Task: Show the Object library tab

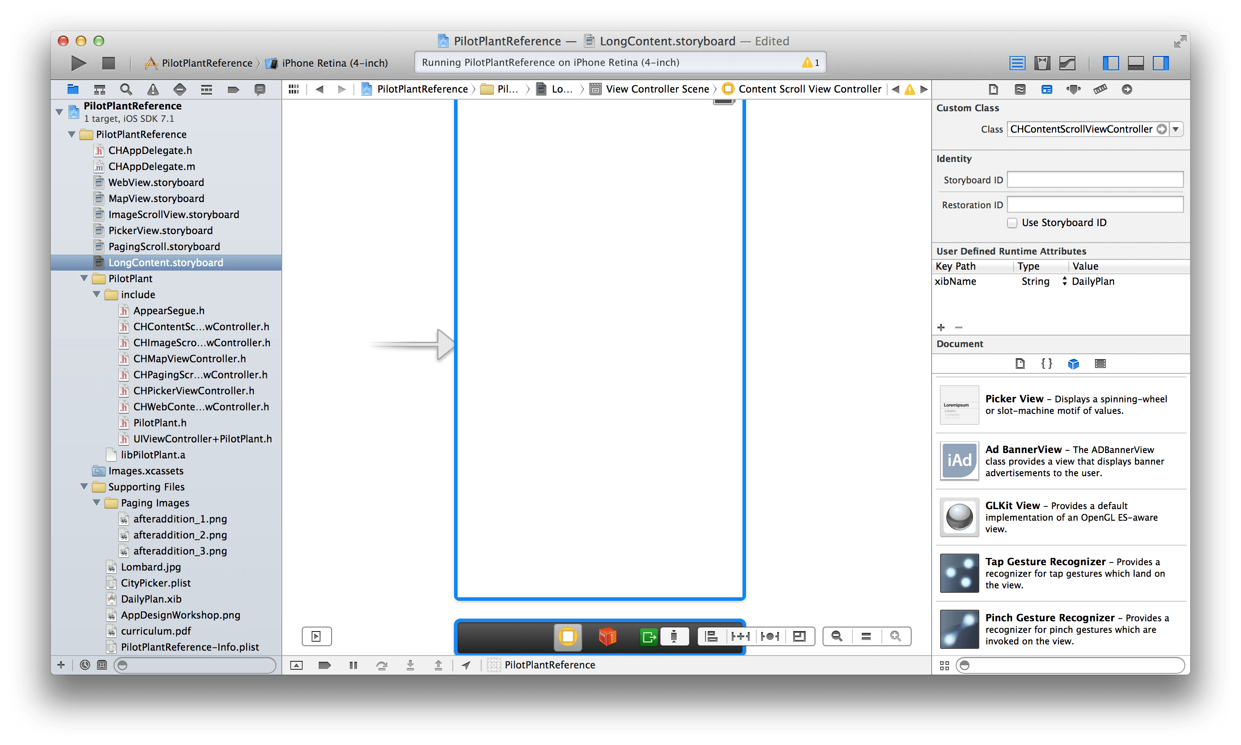Action: (1073, 364)
